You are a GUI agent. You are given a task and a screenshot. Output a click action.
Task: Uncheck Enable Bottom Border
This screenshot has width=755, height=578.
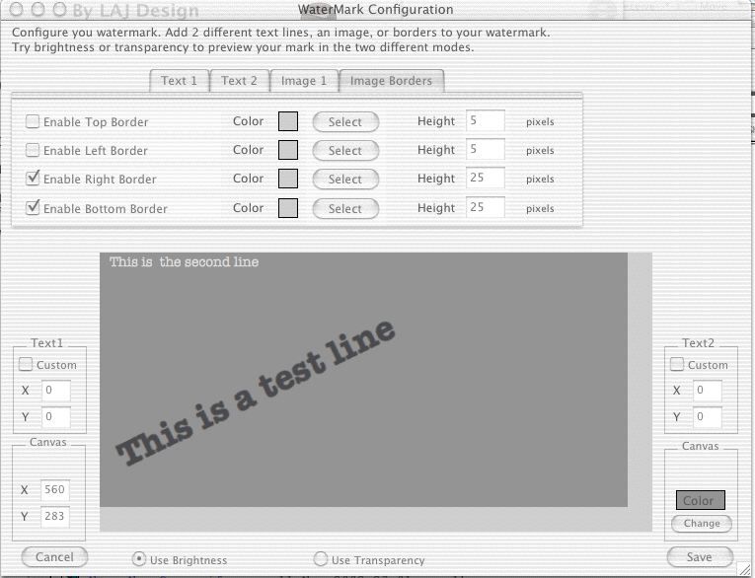[33, 208]
